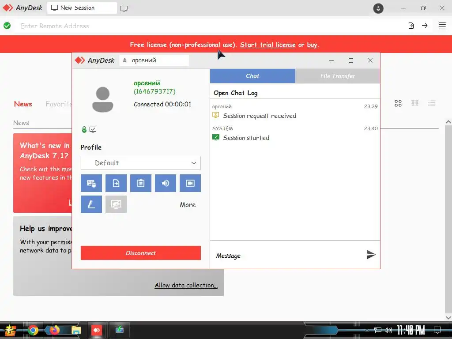Click the buy link in banner

point(312,45)
